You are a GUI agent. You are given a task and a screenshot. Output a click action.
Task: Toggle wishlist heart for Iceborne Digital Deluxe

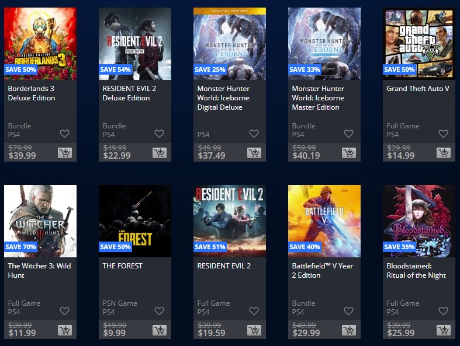(254, 134)
